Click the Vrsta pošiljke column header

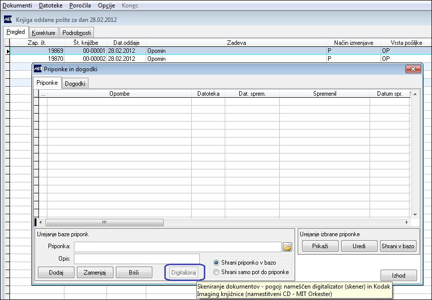(x=406, y=43)
